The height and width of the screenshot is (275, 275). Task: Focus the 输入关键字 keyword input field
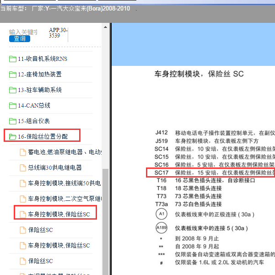click(x=23, y=32)
